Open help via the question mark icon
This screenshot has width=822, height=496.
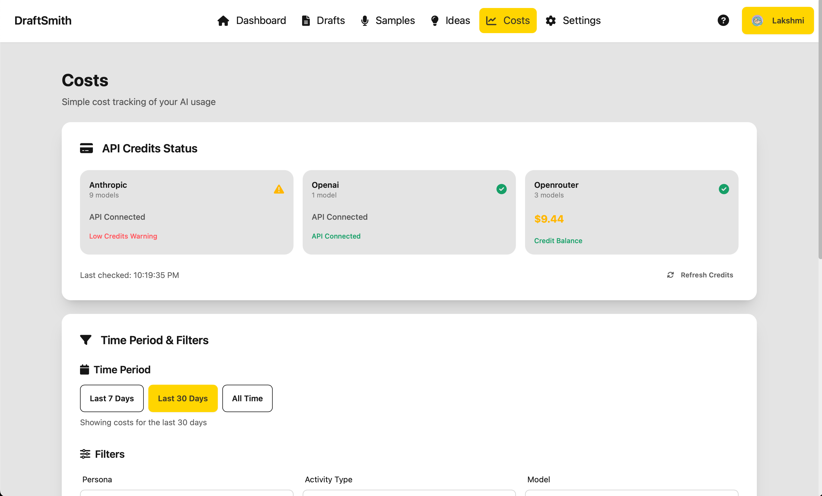(723, 20)
